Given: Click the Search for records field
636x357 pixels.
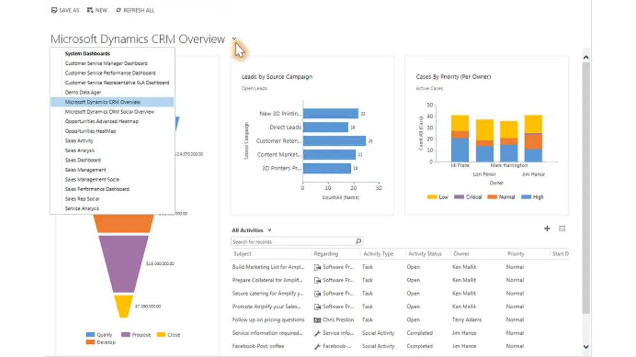Looking at the screenshot, I should (293, 242).
